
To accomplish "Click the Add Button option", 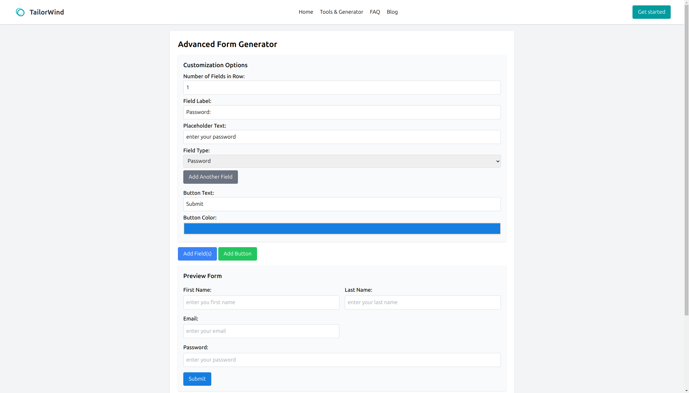I will click(237, 254).
